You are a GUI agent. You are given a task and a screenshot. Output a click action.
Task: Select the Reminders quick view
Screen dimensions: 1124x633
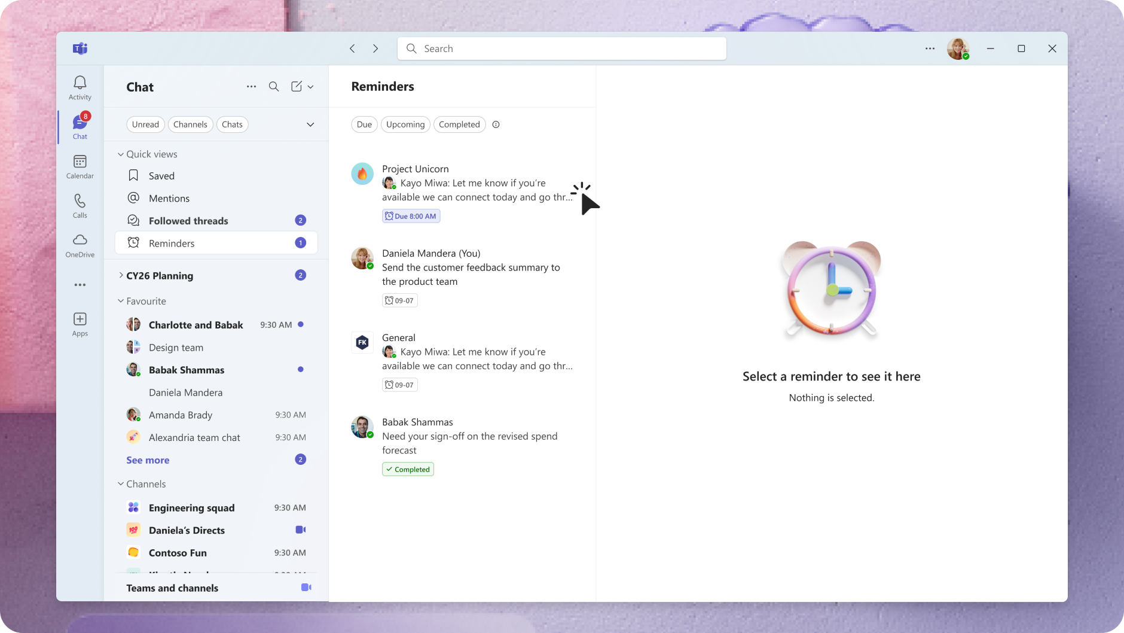pyautogui.click(x=216, y=243)
